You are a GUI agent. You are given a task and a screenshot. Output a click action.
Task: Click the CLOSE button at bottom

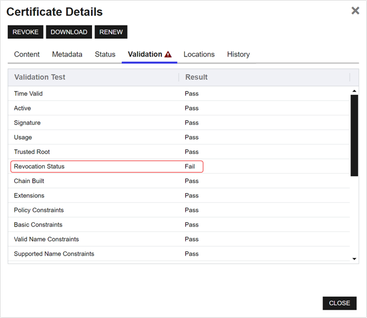coord(339,303)
